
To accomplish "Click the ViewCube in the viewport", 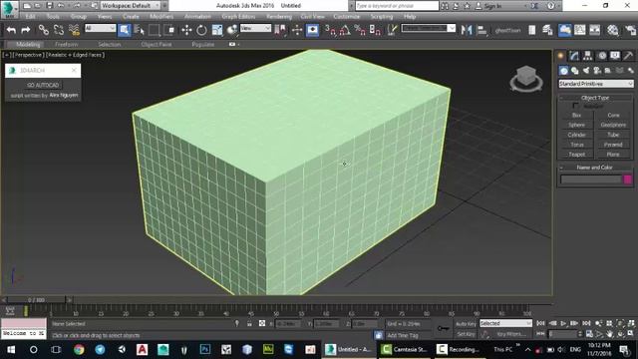I will [526, 78].
